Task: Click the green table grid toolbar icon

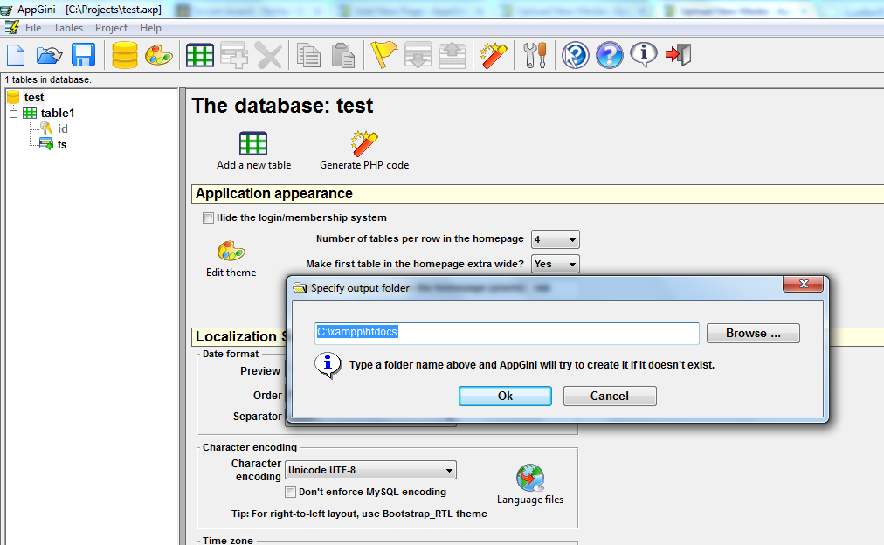Action: [199, 55]
